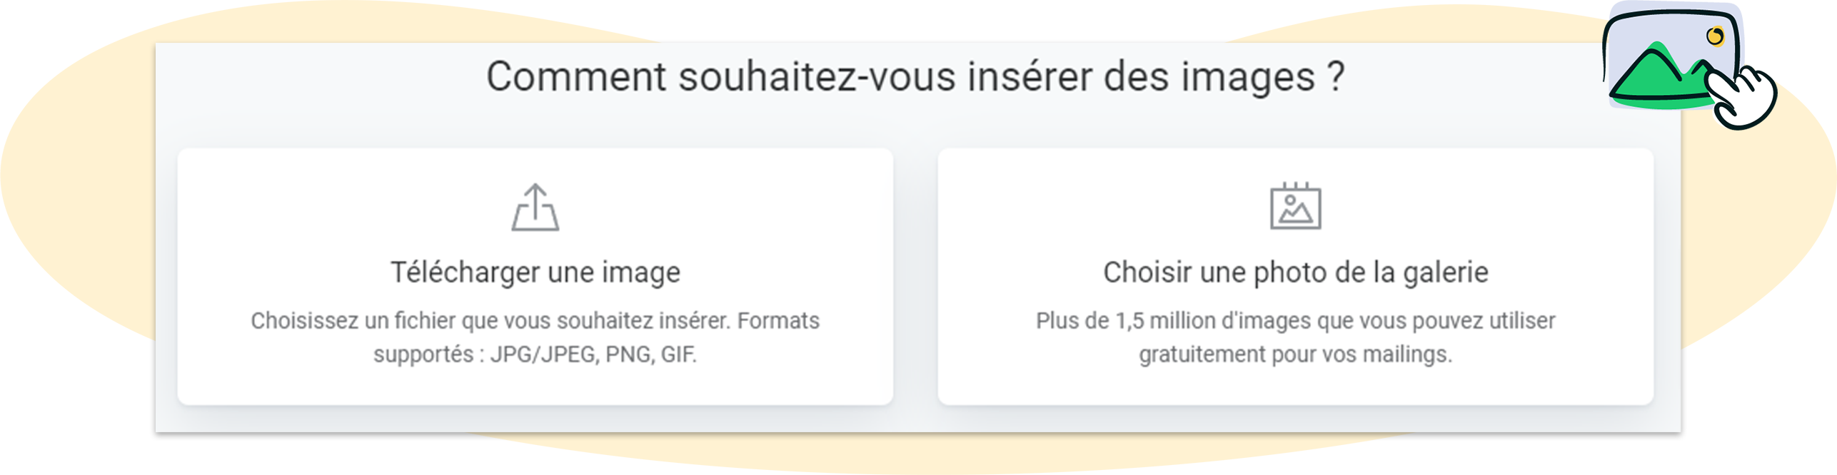
Task: Click the "JPG/JPEG" format text
Action: click(x=544, y=354)
